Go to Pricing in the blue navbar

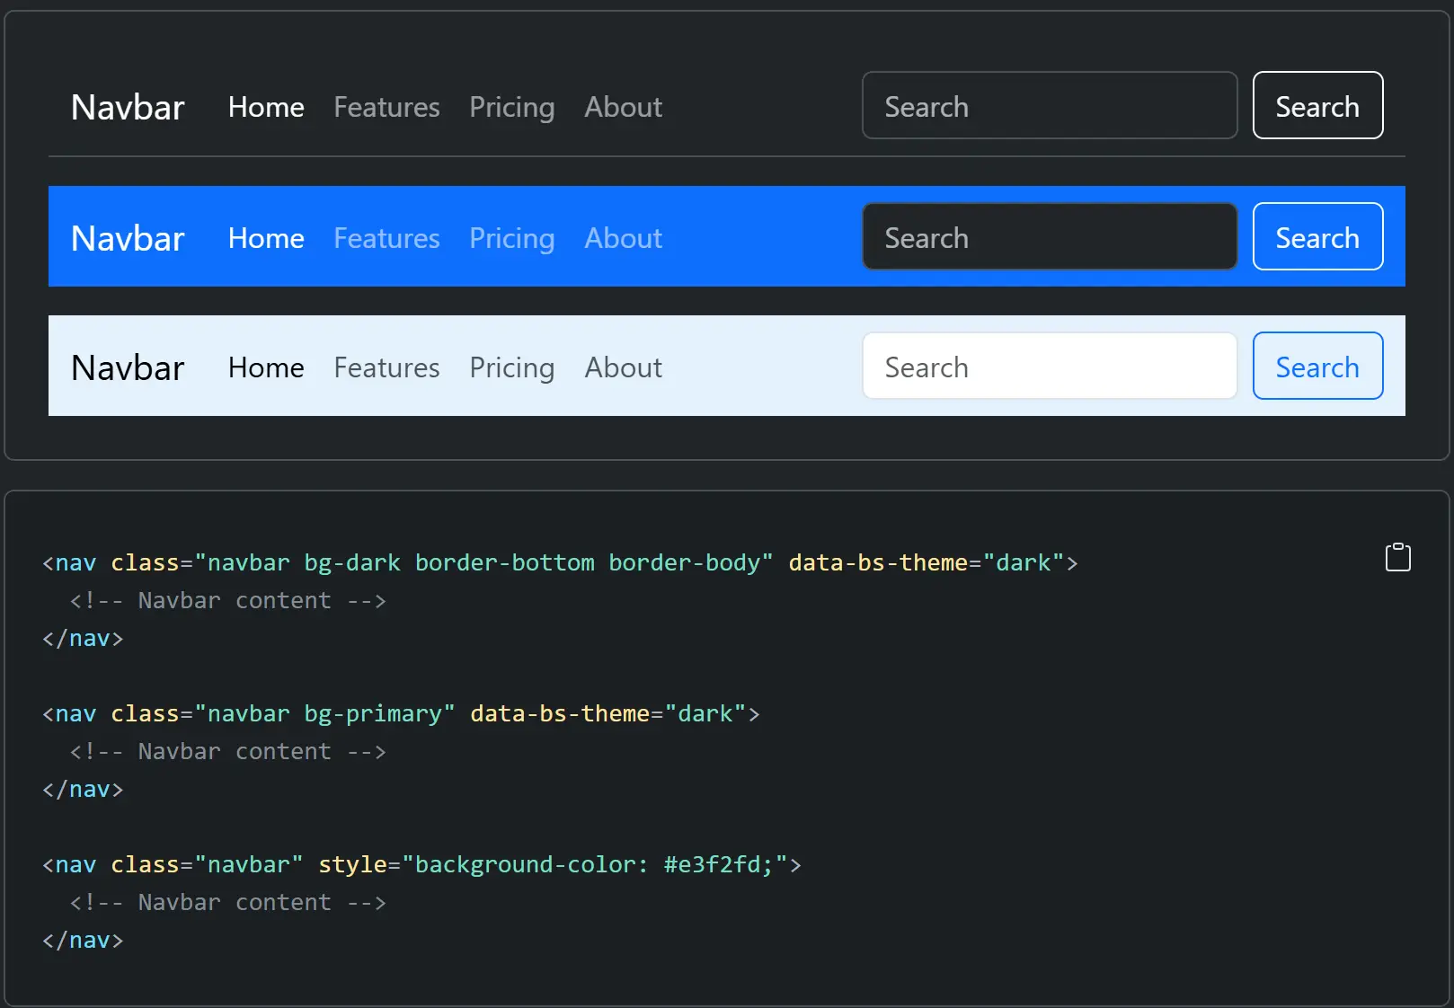[511, 238]
